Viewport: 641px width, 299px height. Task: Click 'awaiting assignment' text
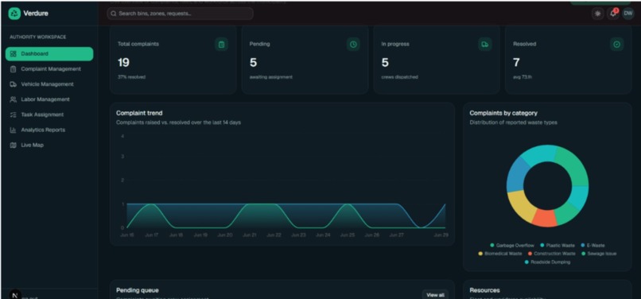click(271, 77)
